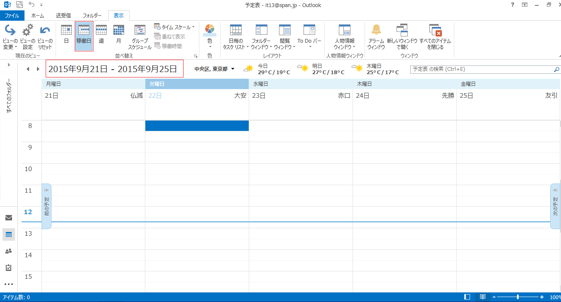Image resolution: width=561 pixels, height=302 pixels.
Task: Expand 日毎のタスクリスト dropdown
Action: [235, 37]
